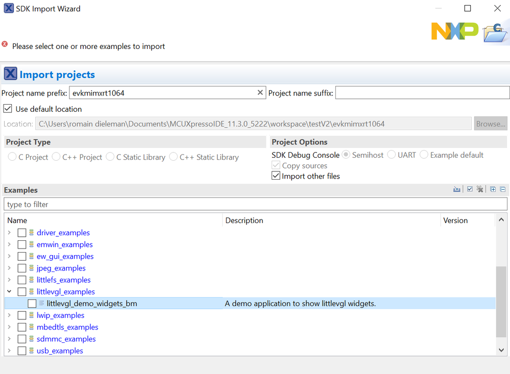
Task: Deselect all examples using the X icon
Action: tap(480, 189)
